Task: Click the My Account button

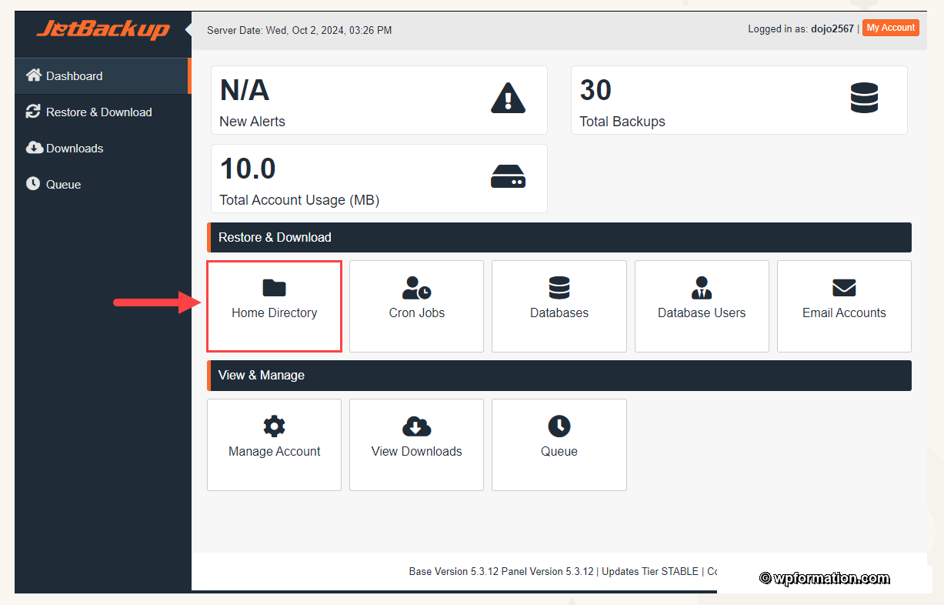Action: coord(891,28)
